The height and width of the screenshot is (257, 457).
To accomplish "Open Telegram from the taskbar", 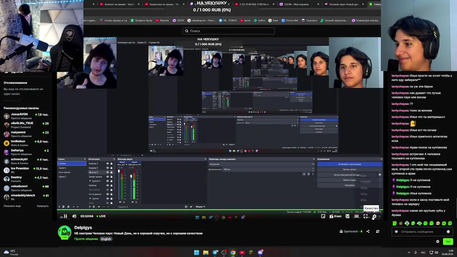I will (x=215, y=253).
